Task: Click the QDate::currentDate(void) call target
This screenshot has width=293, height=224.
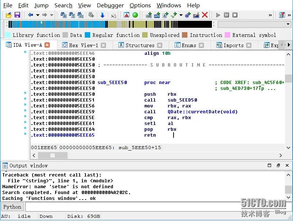Action: 202,111
